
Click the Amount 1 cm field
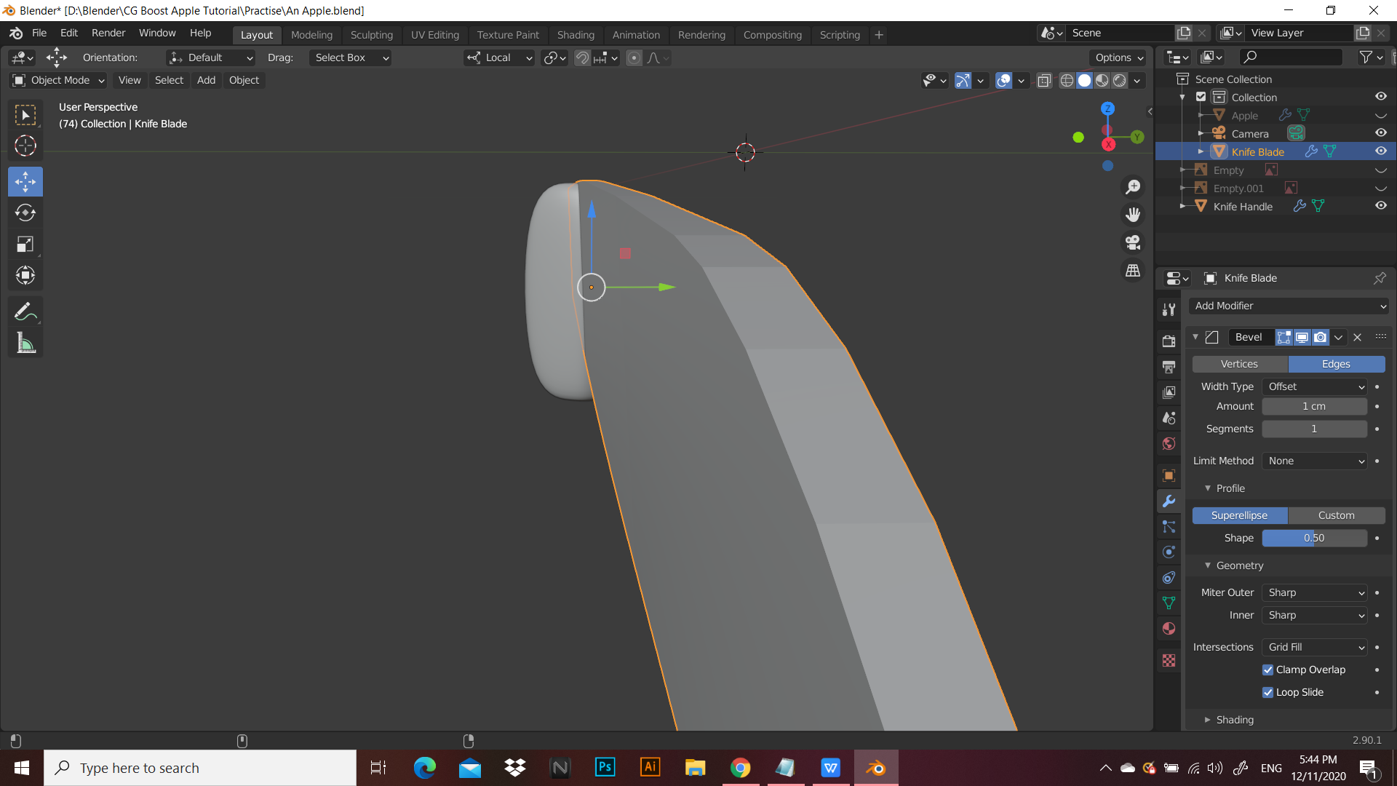point(1315,406)
